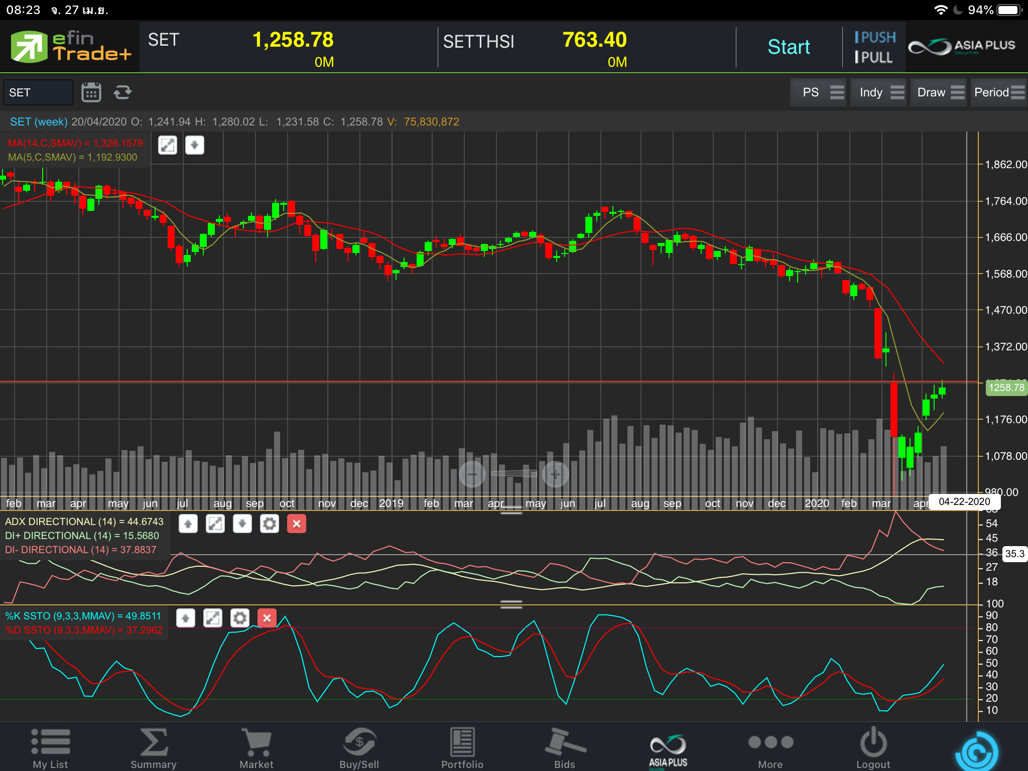Image resolution: width=1028 pixels, height=771 pixels.
Task: Open Market tab
Action: pyautogui.click(x=256, y=748)
